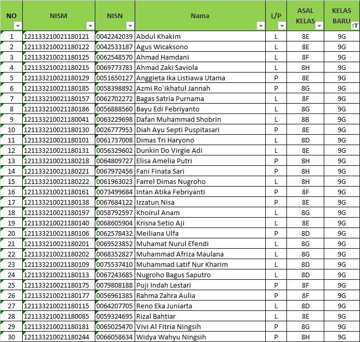Open the NISN column filter dropdown
The image size is (360, 342).
coord(130,26)
